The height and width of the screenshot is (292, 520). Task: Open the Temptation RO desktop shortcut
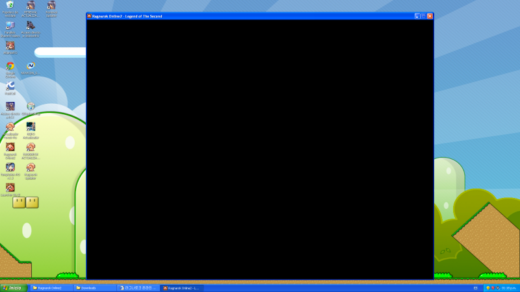10,171
